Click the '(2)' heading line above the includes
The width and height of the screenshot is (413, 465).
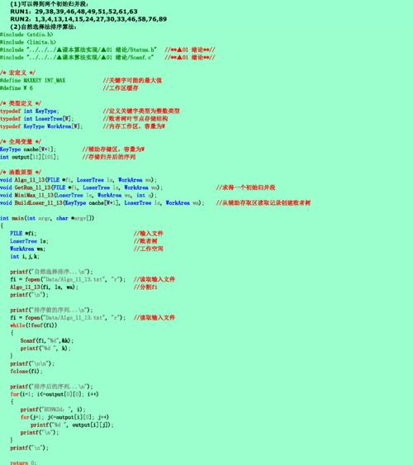pos(43,26)
